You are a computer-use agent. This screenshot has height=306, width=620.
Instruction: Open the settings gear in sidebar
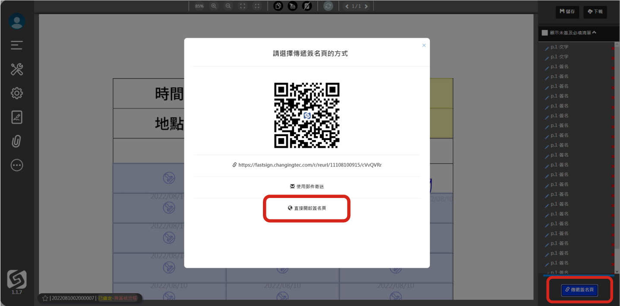coord(17,93)
